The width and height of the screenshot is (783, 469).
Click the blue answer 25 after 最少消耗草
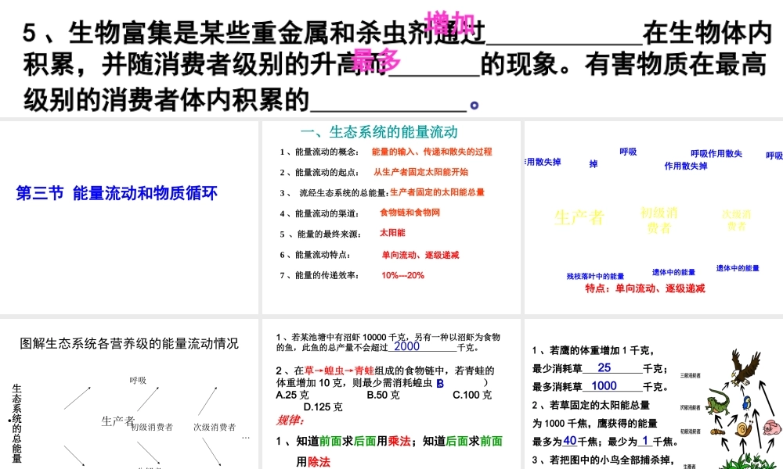point(604,368)
